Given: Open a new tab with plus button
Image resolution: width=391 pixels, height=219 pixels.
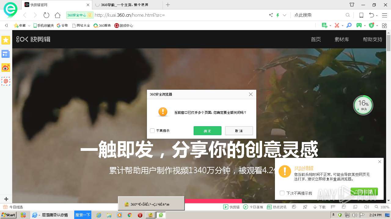Looking at the screenshot, I should tap(168, 5).
